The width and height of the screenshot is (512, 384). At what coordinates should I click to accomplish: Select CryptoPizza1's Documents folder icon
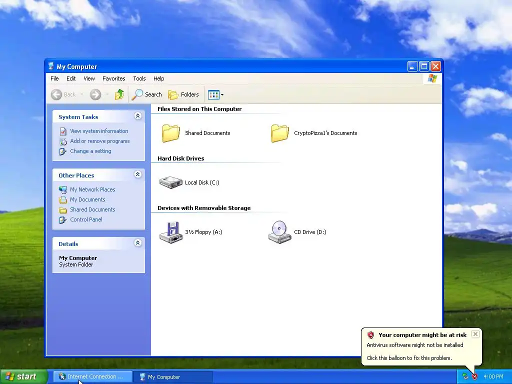280,133
